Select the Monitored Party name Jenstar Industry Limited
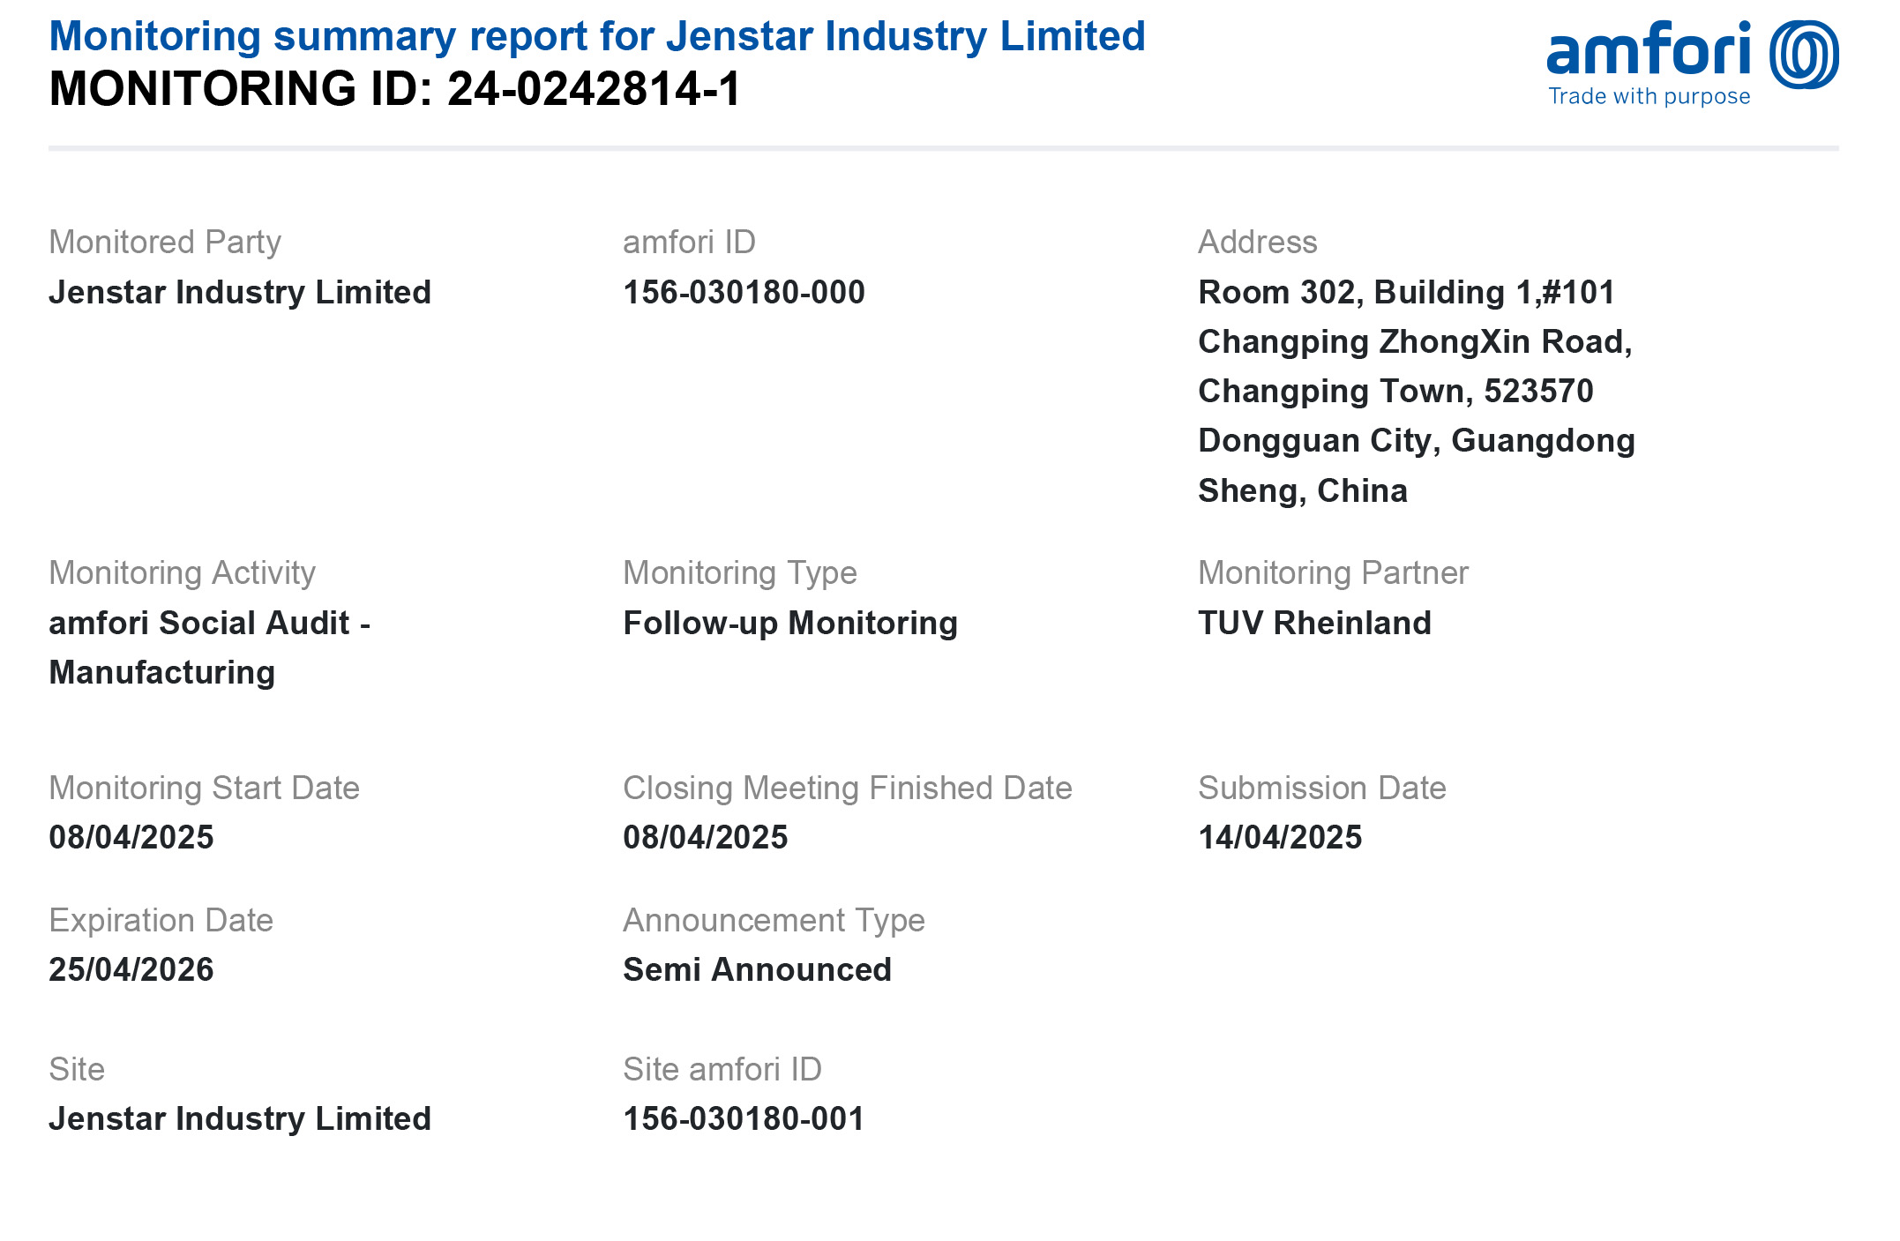This screenshot has width=1900, height=1241. click(x=240, y=292)
